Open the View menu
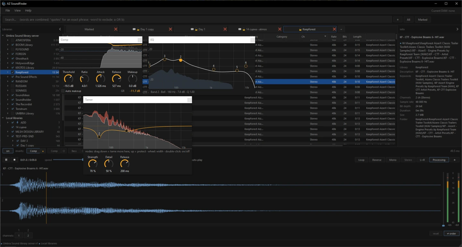This screenshot has width=462, height=247. tap(17, 11)
